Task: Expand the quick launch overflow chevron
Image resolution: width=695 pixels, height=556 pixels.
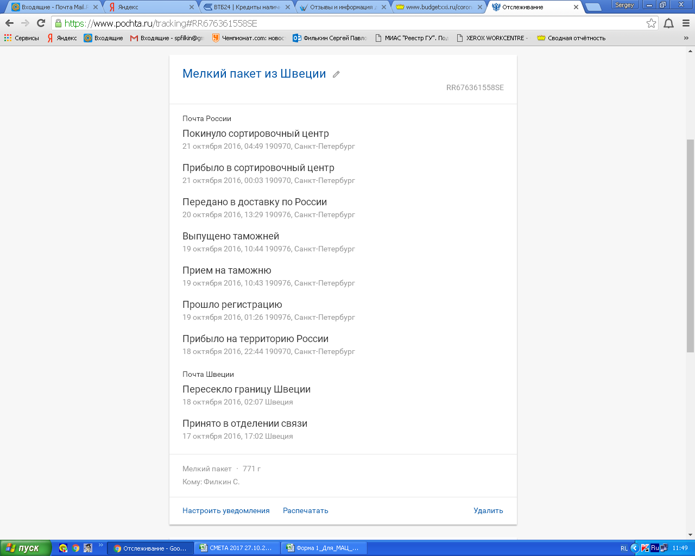Action: coord(100,546)
